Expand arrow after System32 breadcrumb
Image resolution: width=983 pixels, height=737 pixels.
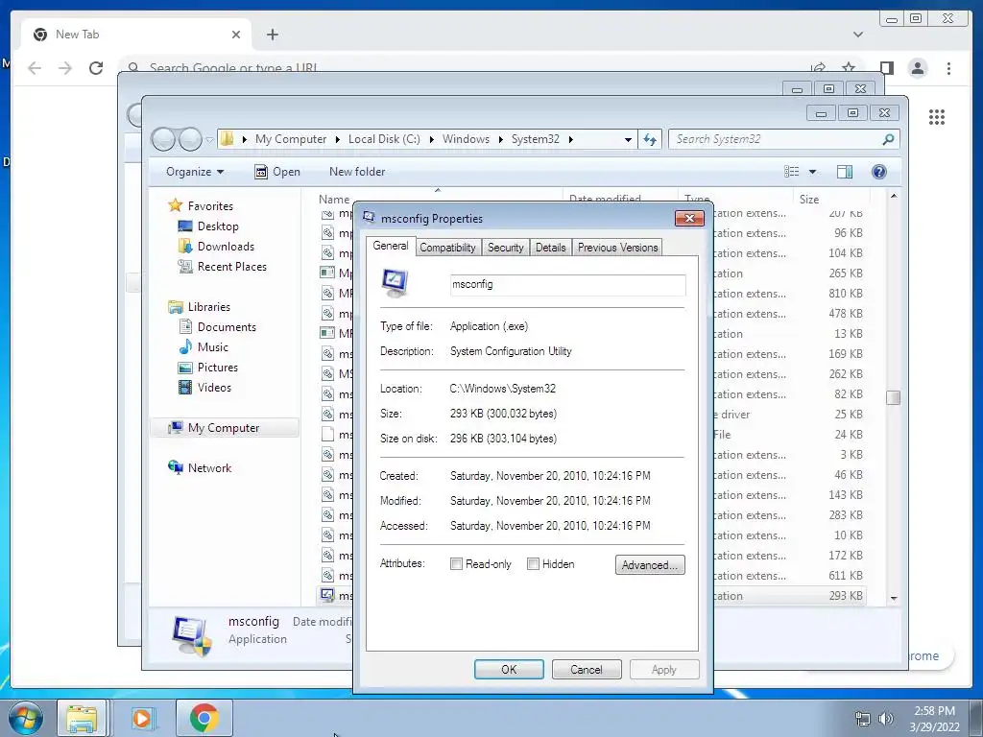click(x=570, y=139)
